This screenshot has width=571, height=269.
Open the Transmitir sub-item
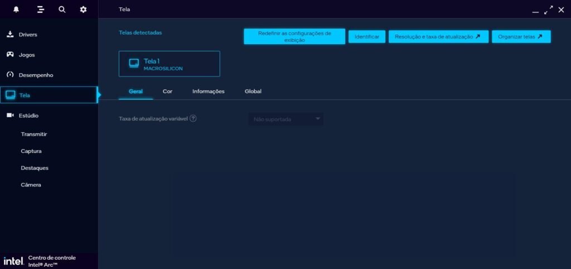point(33,134)
